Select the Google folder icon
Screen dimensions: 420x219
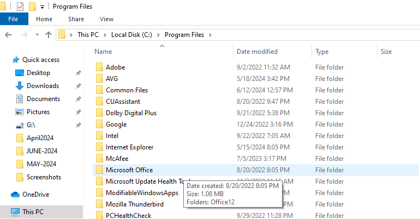(99, 124)
